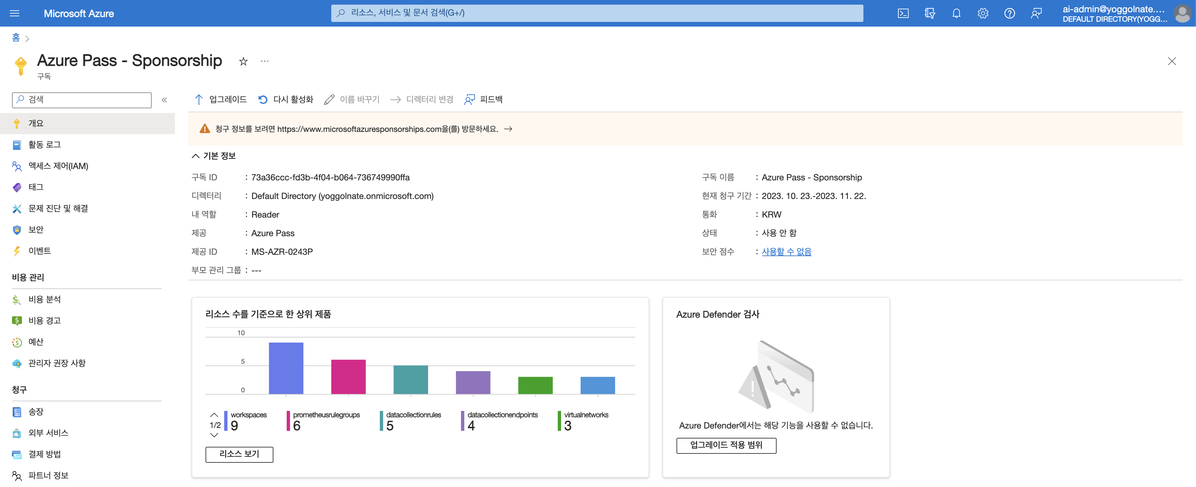The width and height of the screenshot is (1196, 487).
Task: Open the notifications bell
Action: pyautogui.click(x=956, y=13)
